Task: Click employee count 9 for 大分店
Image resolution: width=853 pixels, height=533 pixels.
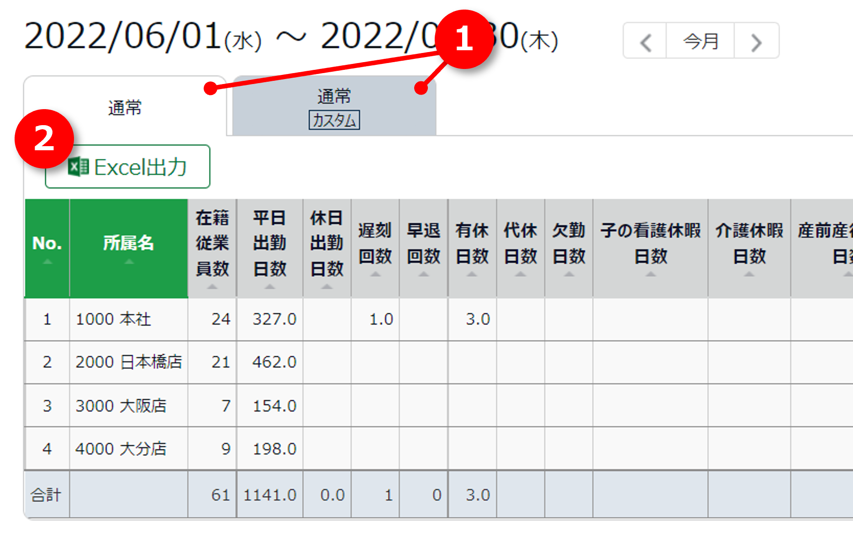Action: click(226, 449)
